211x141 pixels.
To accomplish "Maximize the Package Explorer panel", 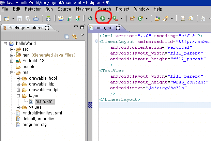I will click(x=82, y=27).
